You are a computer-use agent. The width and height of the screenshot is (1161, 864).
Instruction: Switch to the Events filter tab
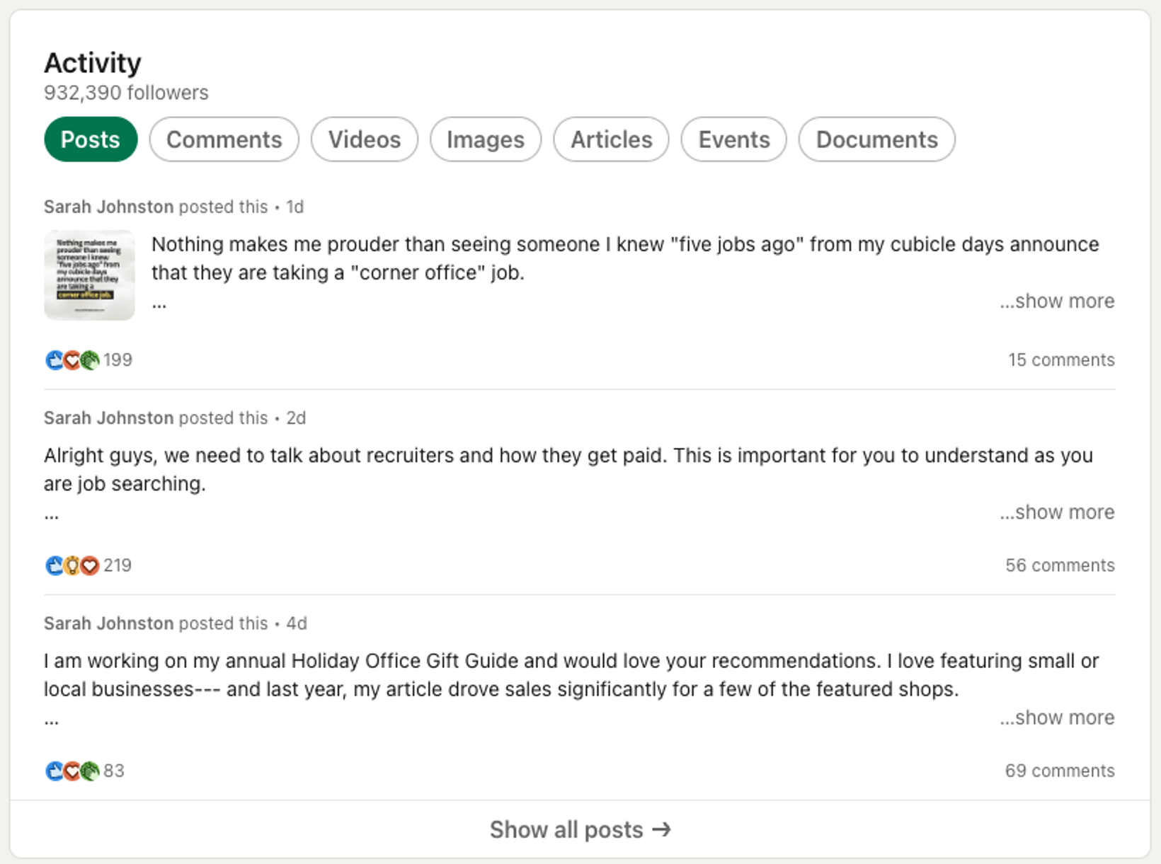pos(733,139)
